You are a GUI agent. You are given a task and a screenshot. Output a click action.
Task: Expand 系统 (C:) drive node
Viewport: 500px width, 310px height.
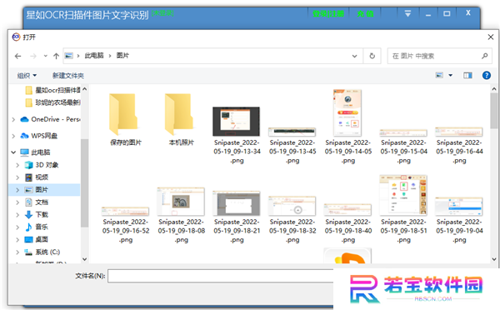(x=17, y=252)
